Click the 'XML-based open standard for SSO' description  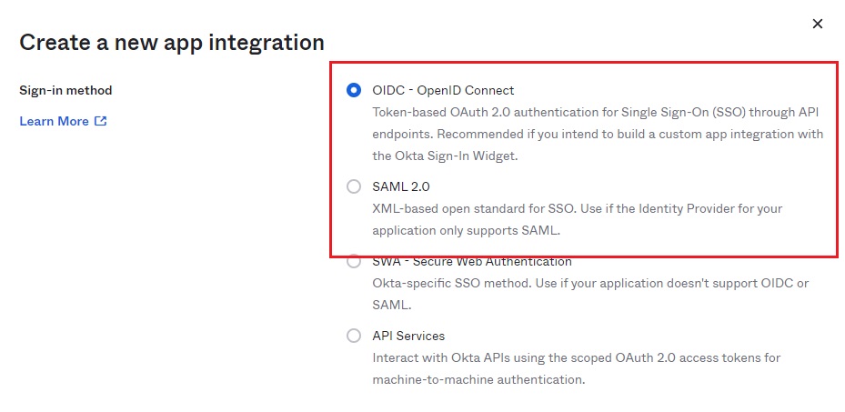[x=577, y=208]
